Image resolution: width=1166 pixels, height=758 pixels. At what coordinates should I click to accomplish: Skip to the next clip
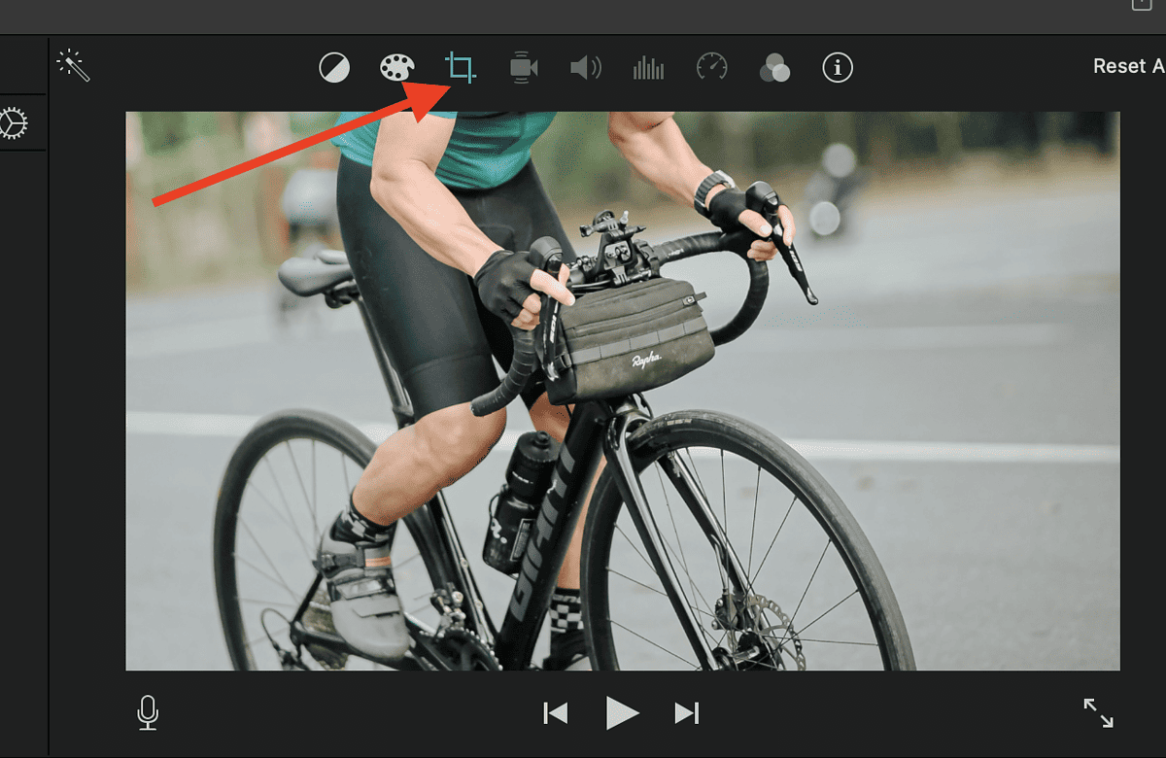pyautogui.click(x=687, y=713)
